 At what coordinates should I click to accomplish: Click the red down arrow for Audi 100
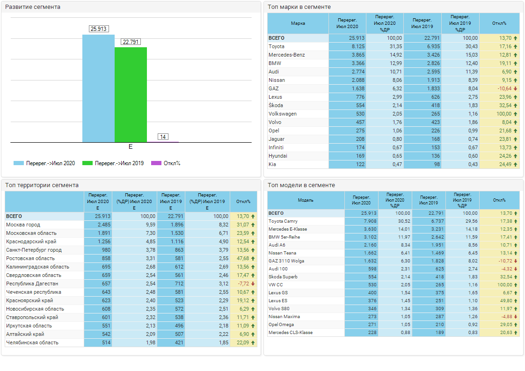(x=515, y=269)
